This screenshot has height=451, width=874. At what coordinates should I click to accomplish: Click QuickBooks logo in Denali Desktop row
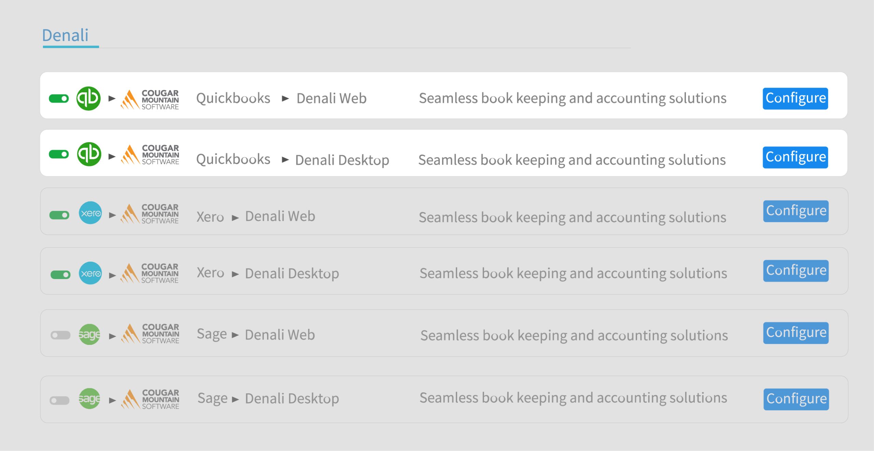[x=89, y=154]
